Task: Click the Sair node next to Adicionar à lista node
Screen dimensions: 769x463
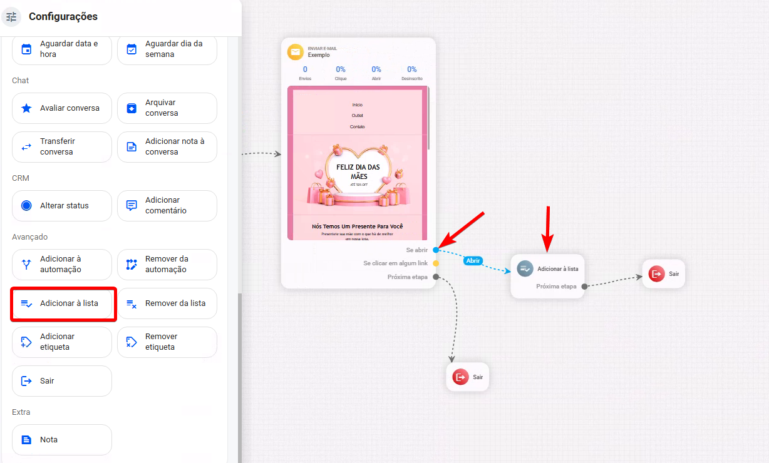Action: (x=663, y=274)
